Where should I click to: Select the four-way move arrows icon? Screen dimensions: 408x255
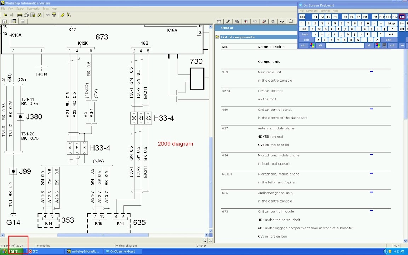[x=282, y=21]
